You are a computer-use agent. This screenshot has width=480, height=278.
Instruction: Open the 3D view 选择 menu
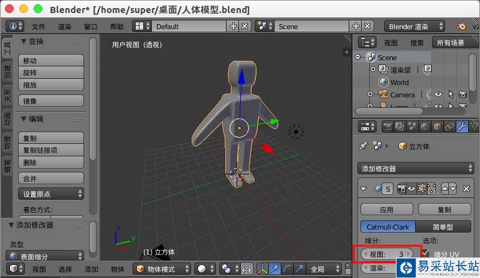point(65,269)
